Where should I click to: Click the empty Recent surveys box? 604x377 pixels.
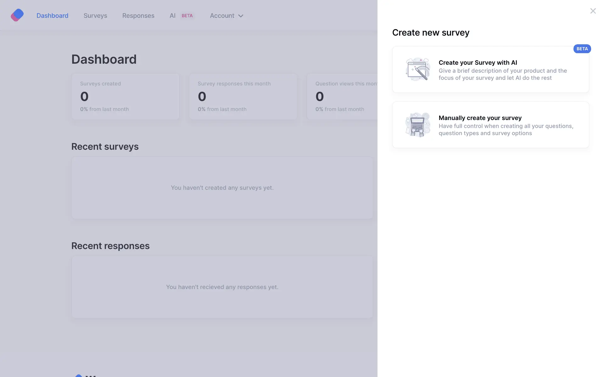click(222, 188)
